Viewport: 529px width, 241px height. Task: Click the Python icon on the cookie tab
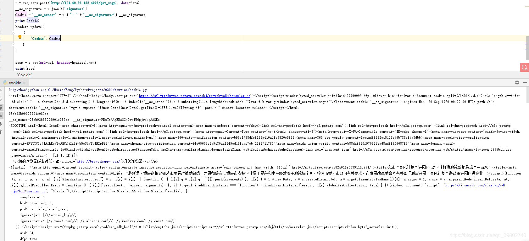(x=5, y=83)
